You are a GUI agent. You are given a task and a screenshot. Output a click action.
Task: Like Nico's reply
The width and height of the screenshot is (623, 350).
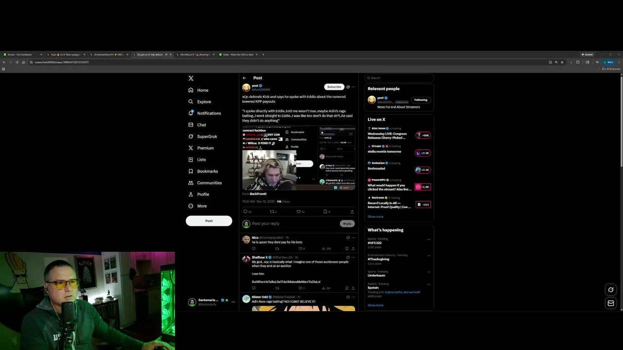(300, 248)
